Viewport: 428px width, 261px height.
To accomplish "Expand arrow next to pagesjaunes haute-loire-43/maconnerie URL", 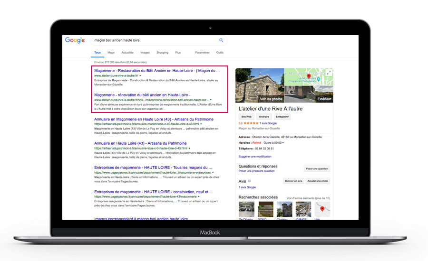I will [199, 197].
